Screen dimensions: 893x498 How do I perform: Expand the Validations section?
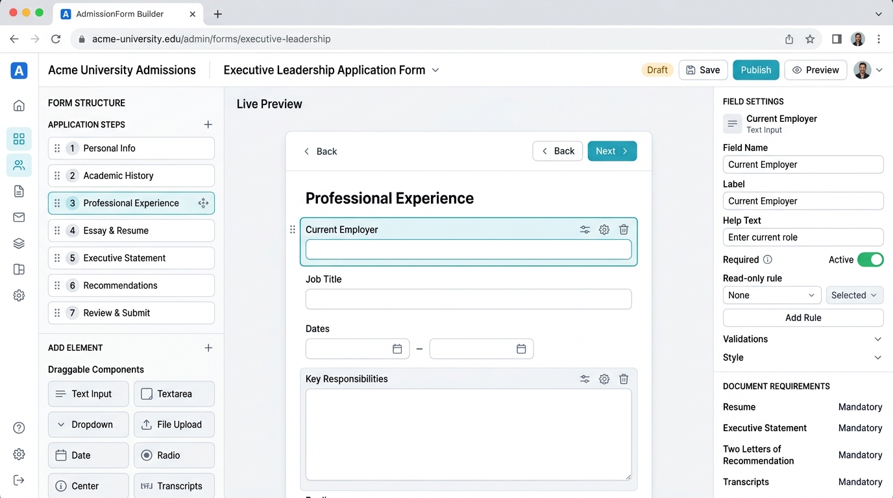pyautogui.click(x=803, y=339)
